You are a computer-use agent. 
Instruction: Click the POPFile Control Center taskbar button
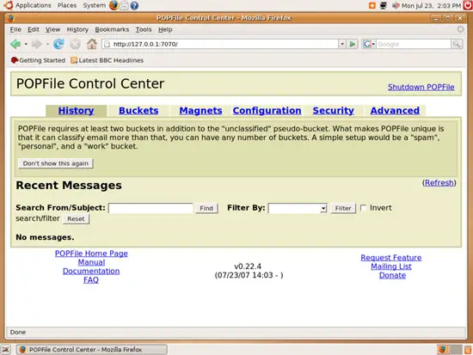[x=92, y=350]
